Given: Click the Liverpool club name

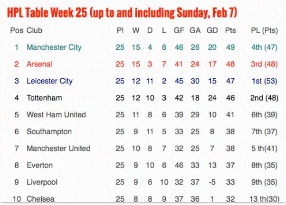Looking at the screenshot, I should [x=42, y=182].
